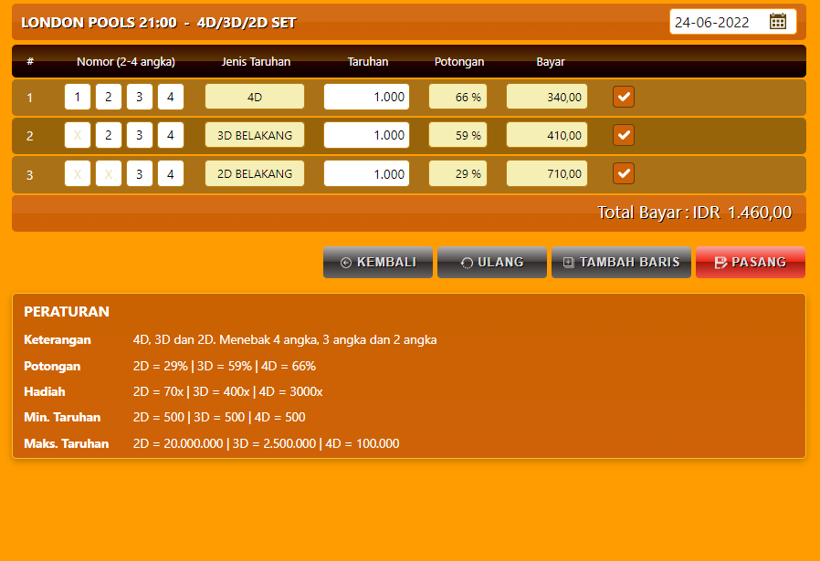The width and height of the screenshot is (820, 561).
Task: Open the calendar date picker icon
Action: (x=778, y=22)
